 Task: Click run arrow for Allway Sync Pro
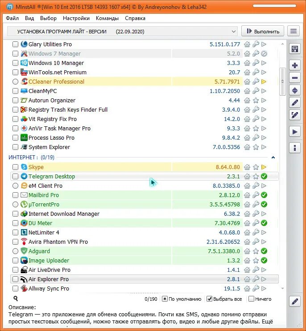[x=264, y=288]
